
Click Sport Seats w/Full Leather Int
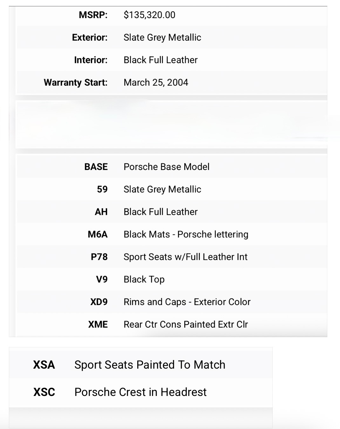[185, 257]
